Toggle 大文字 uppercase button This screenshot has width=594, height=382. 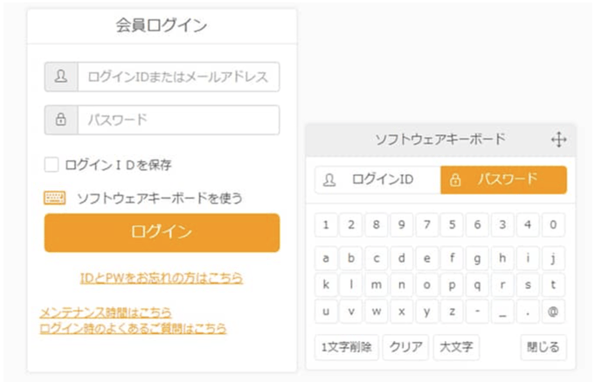pos(456,347)
